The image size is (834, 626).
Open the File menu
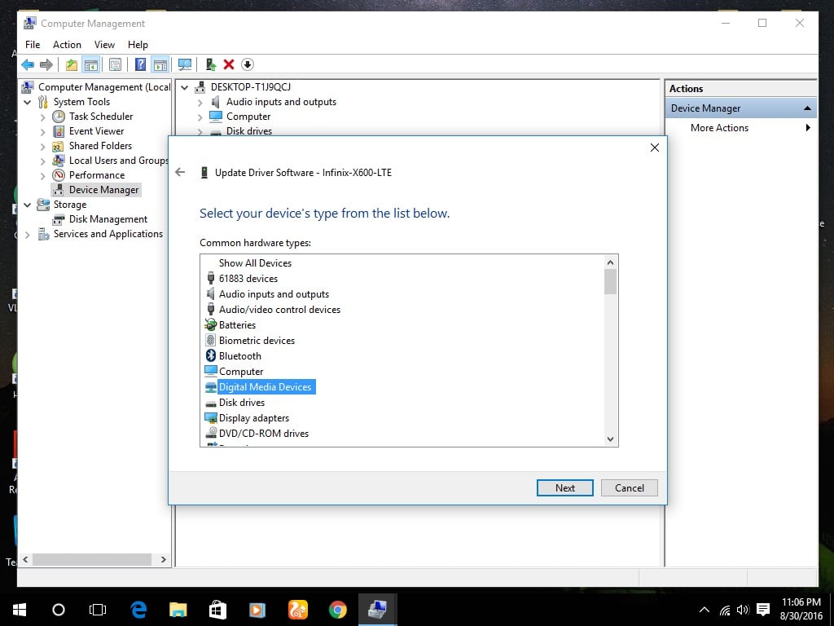coord(33,45)
